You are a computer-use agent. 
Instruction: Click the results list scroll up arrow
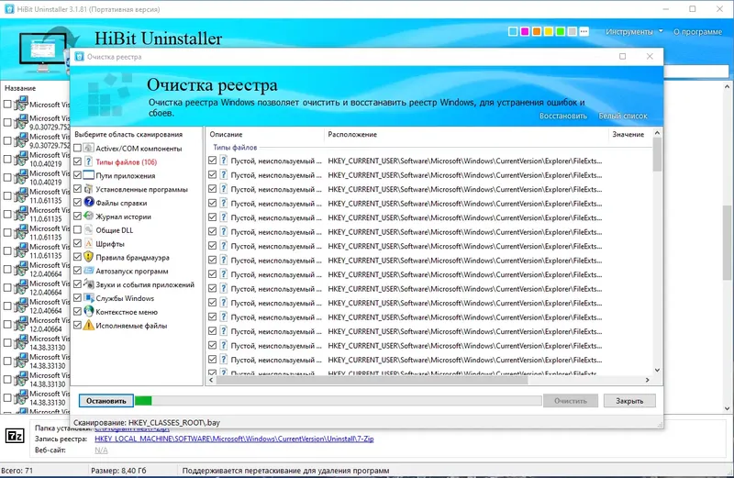[x=657, y=133]
